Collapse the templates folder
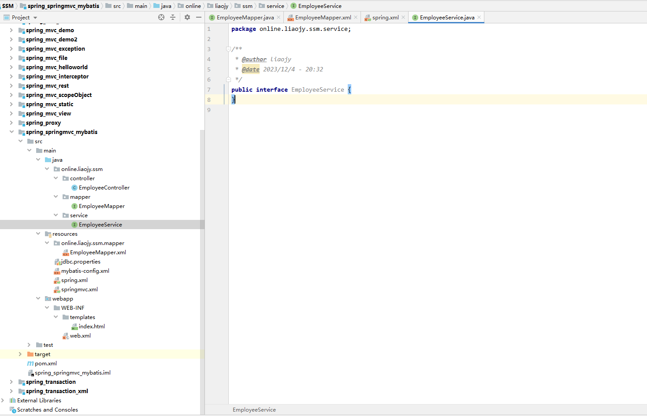647x416 pixels. coord(56,317)
